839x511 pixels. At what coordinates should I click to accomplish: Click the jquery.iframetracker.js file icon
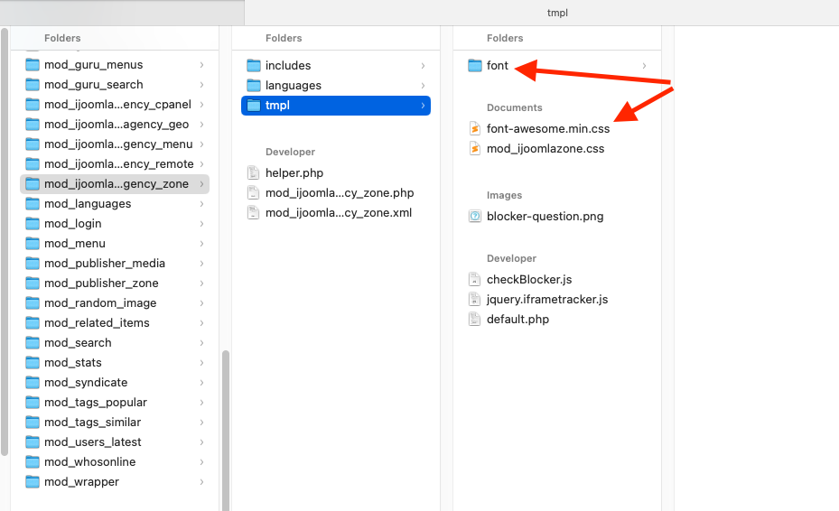click(x=475, y=300)
